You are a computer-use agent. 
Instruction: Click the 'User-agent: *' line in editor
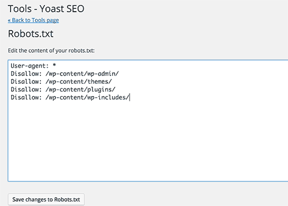coord(33,66)
